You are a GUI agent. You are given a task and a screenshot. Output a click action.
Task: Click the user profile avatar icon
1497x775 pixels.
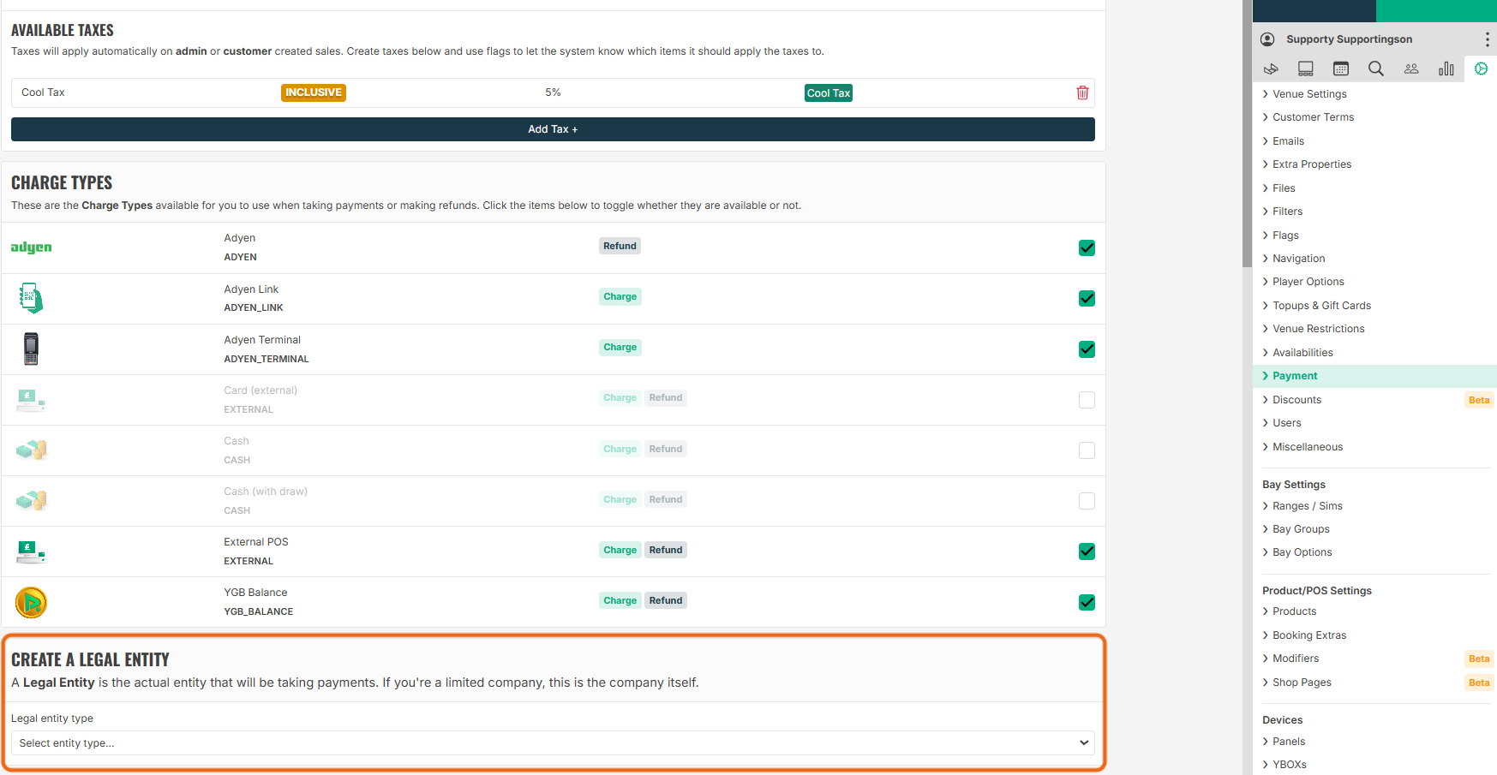[x=1268, y=39]
